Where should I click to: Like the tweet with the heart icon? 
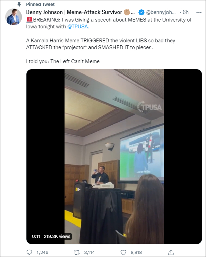(x=123, y=252)
